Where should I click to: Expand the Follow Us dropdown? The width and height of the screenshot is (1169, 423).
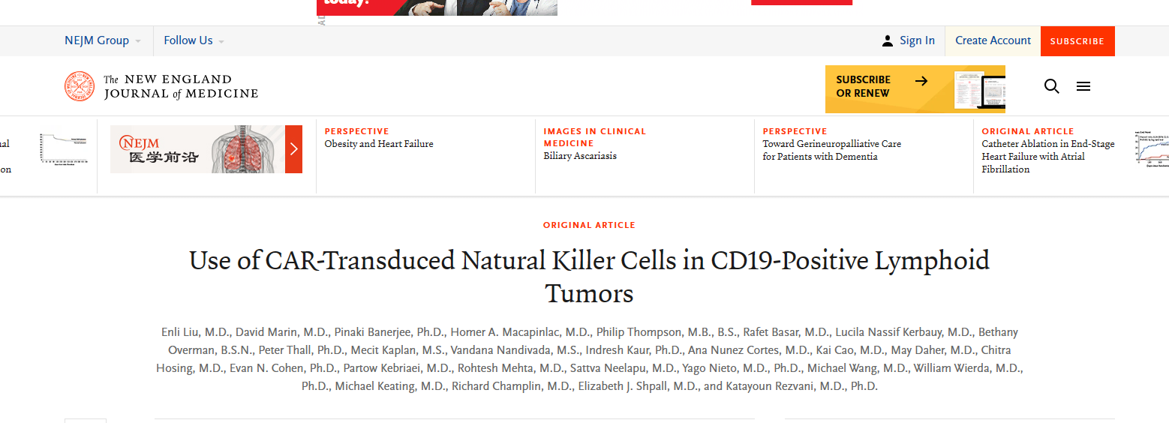pos(194,40)
